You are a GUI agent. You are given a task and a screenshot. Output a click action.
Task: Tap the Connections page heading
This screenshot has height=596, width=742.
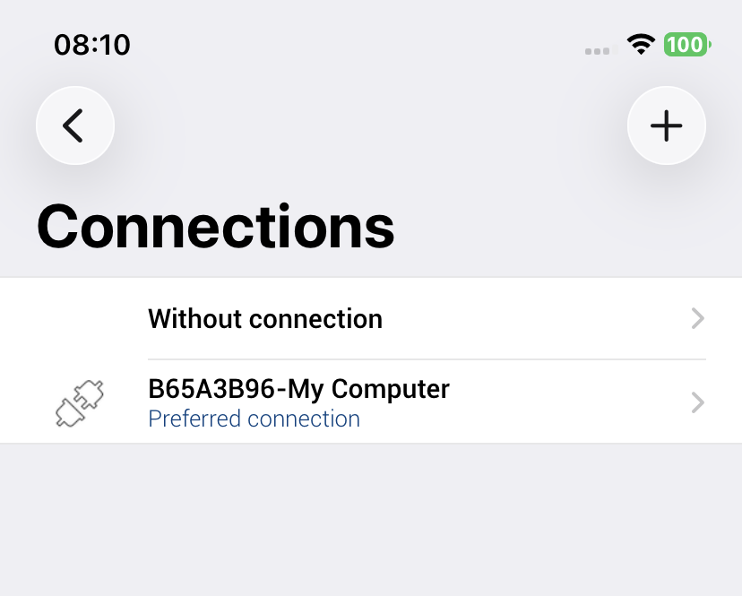[x=216, y=226]
